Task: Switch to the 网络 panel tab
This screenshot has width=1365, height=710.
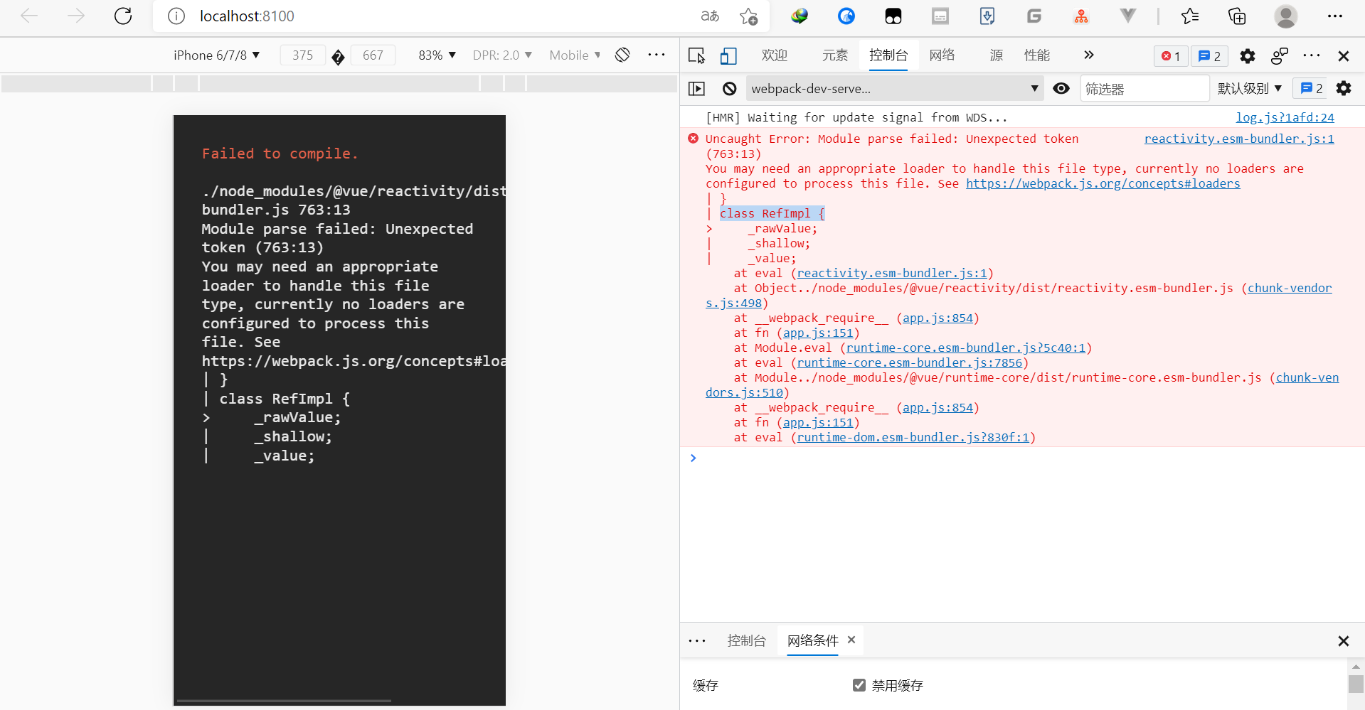Action: [942, 55]
